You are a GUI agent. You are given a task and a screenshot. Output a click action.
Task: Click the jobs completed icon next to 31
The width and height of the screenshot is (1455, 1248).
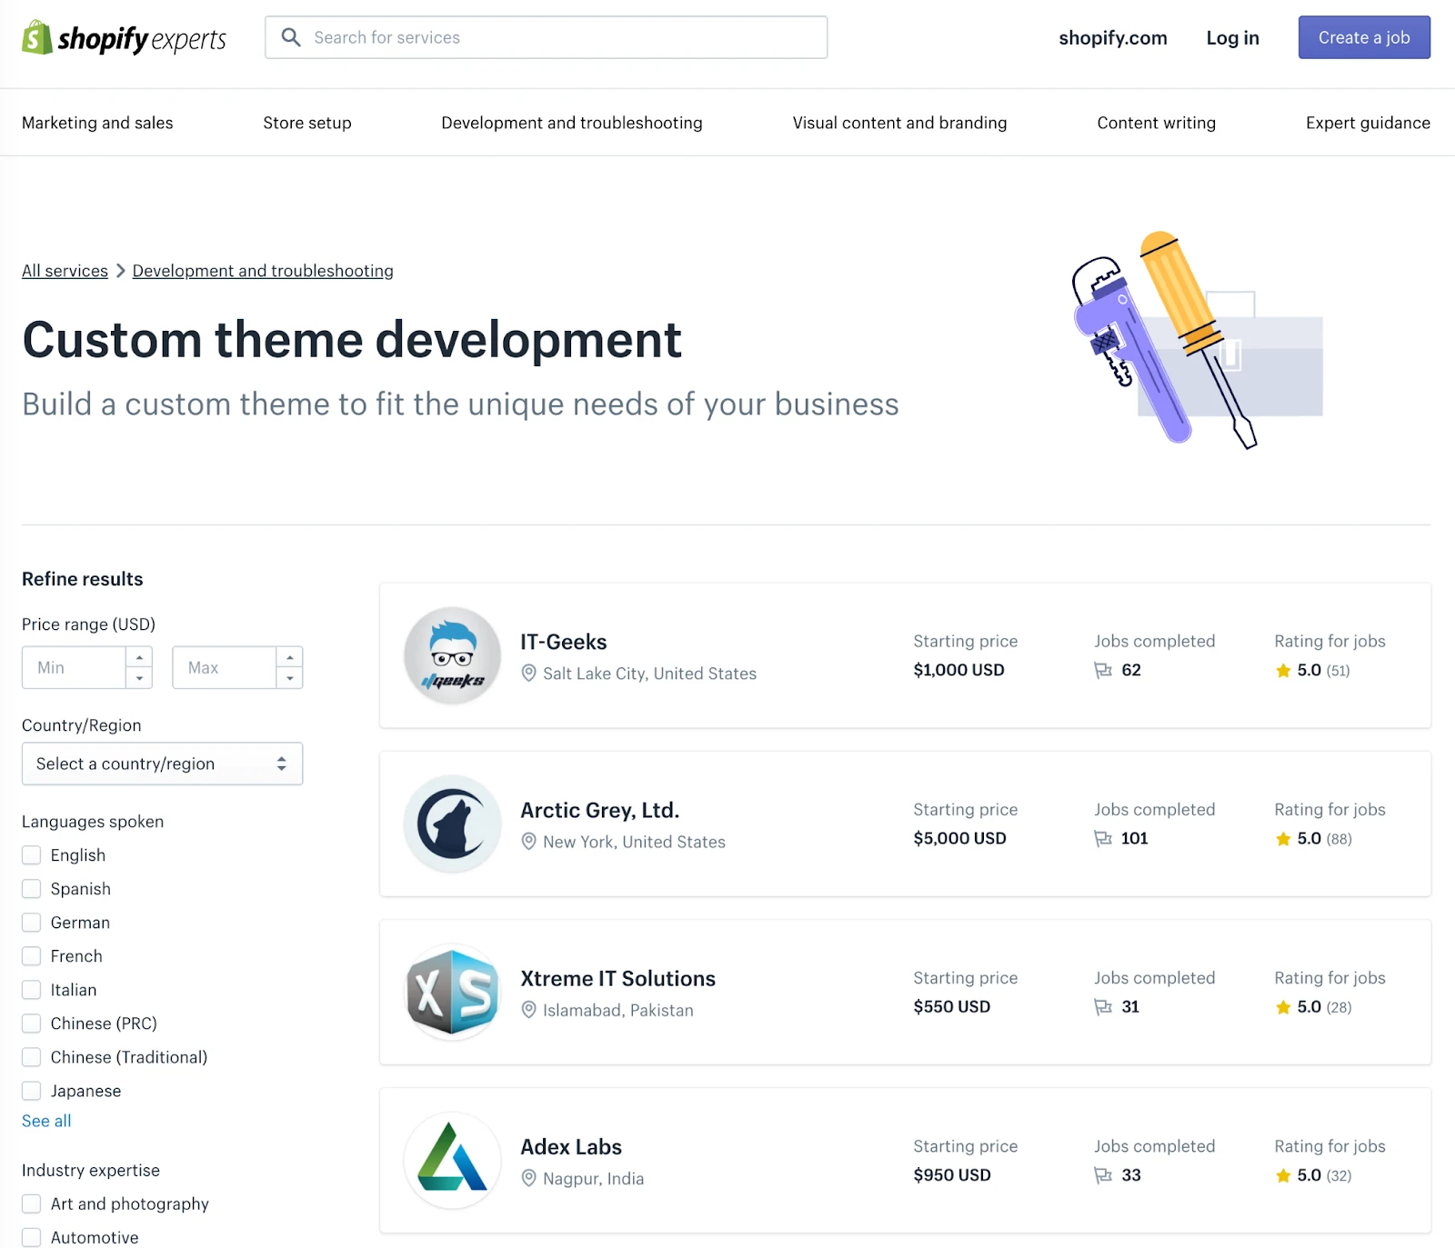(1103, 1007)
